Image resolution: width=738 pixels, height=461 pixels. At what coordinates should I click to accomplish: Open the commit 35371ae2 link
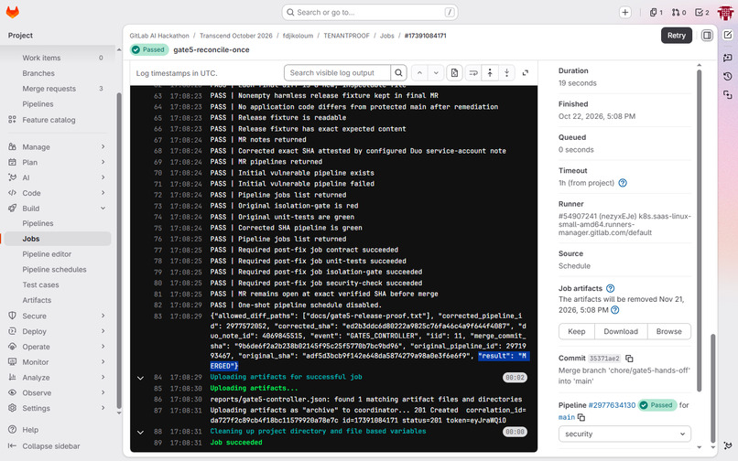(x=604, y=359)
